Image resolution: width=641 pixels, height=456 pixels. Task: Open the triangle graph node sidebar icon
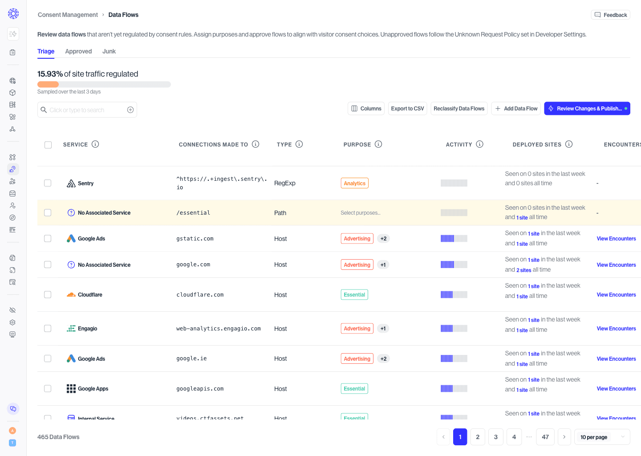(x=12, y=129)
